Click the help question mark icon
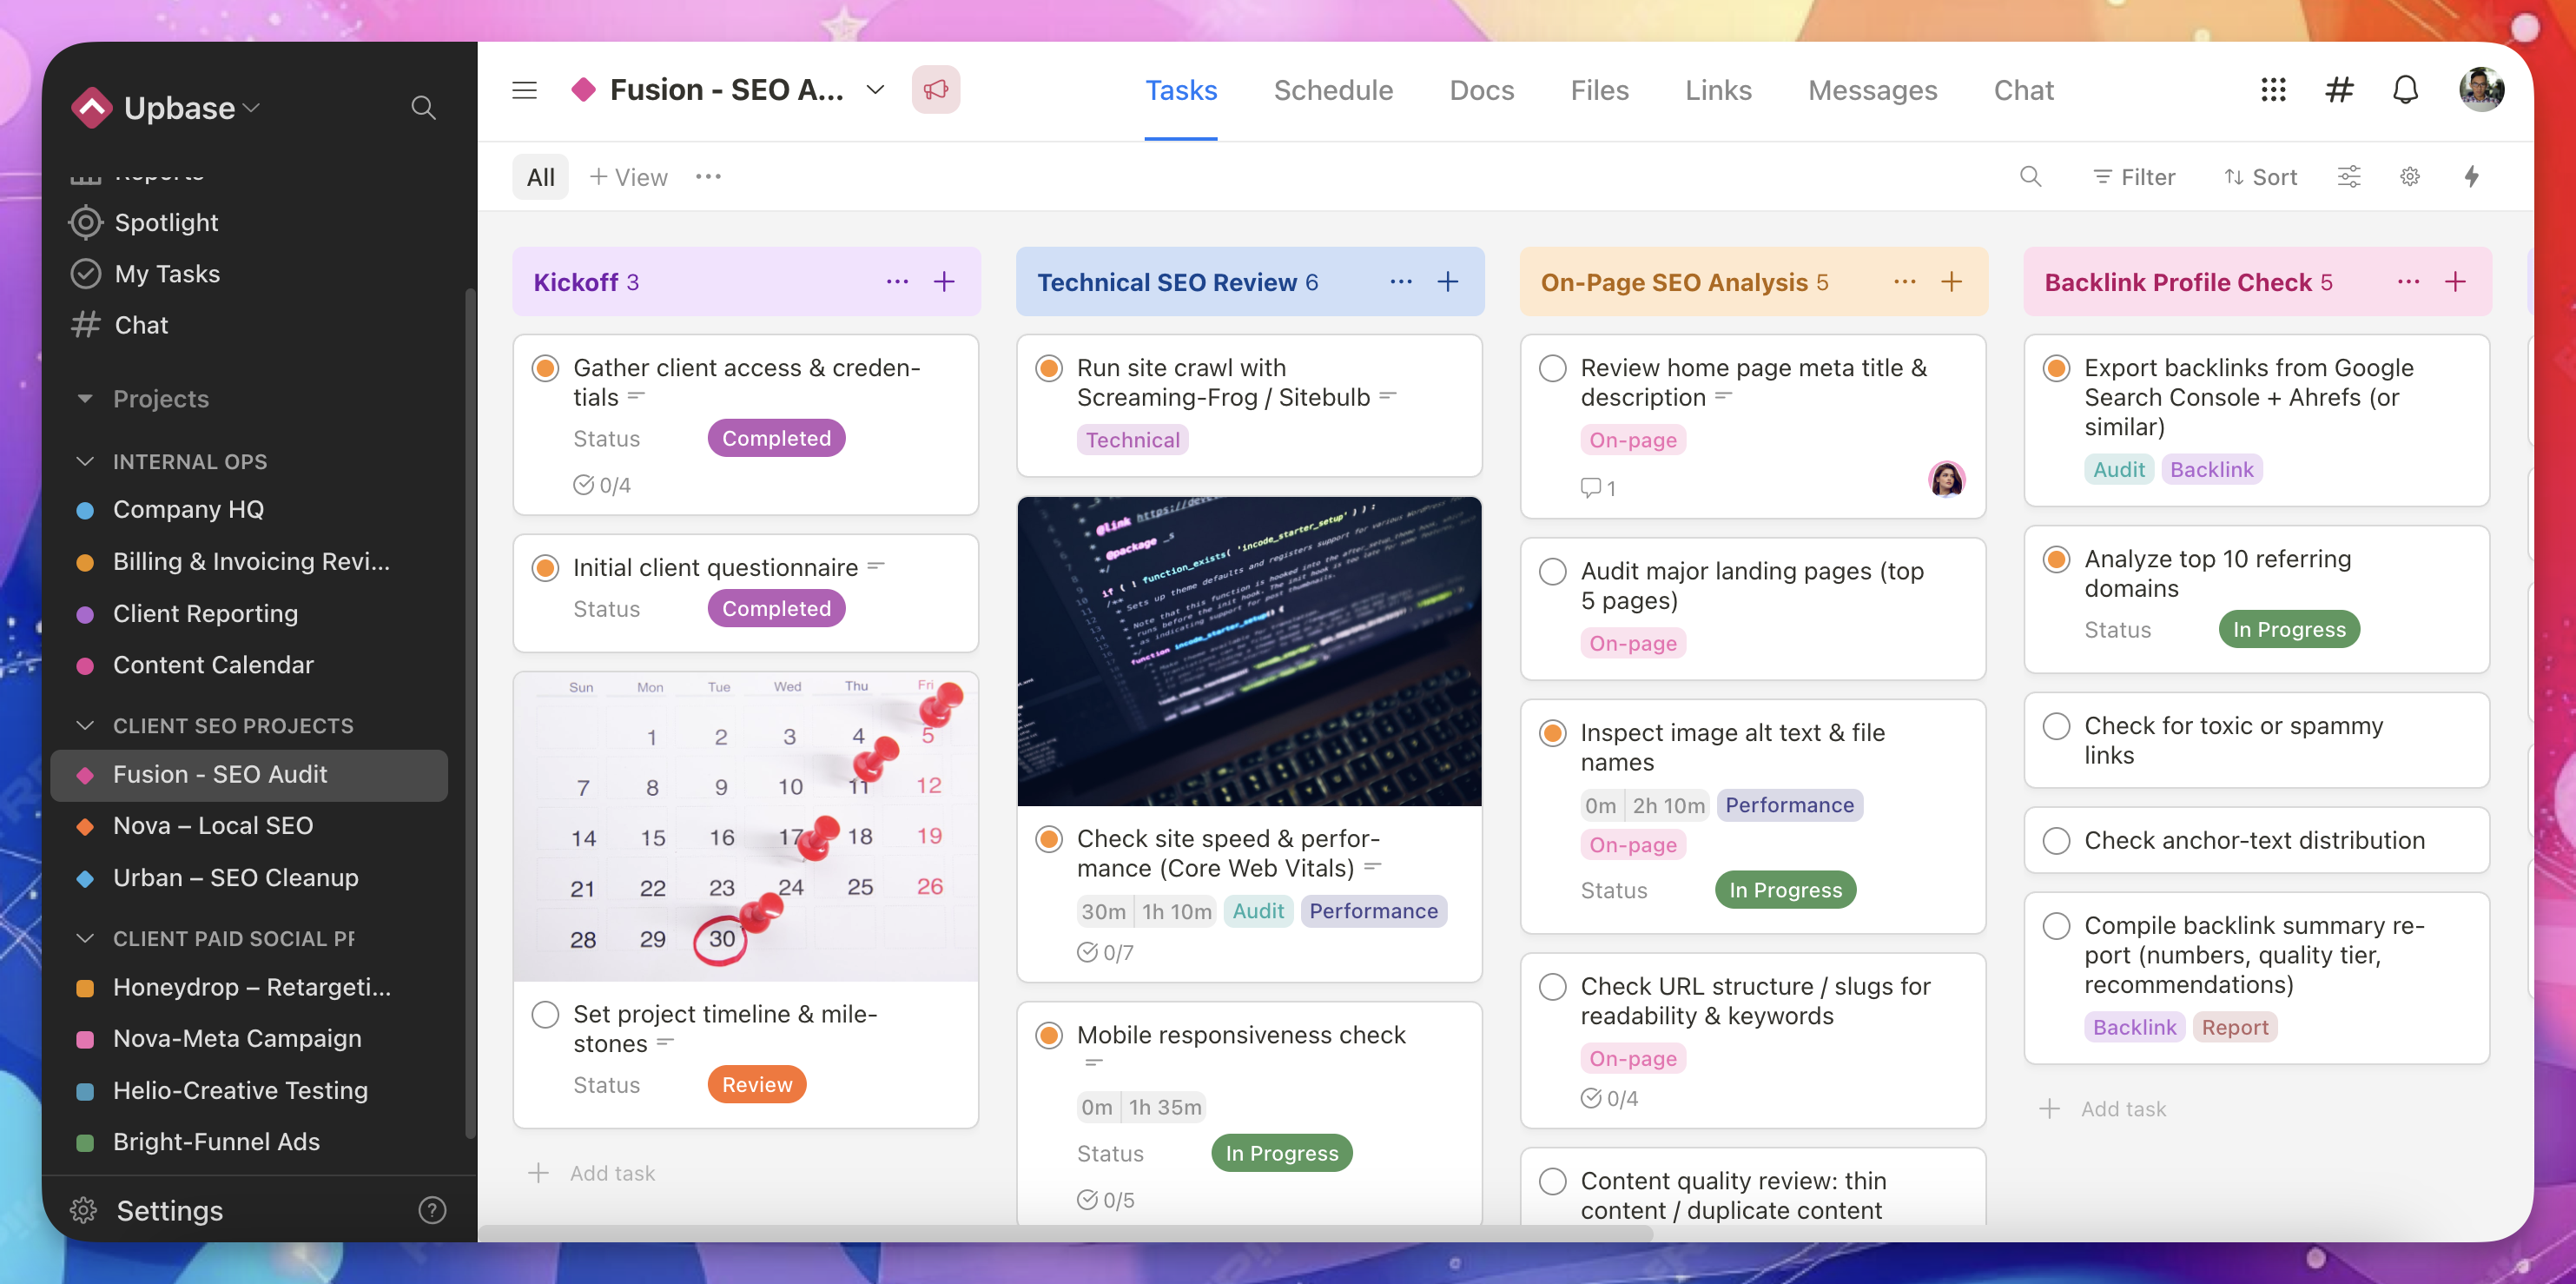The height and width of the screenshot is (1284, 2576). tap(432, 1210)
